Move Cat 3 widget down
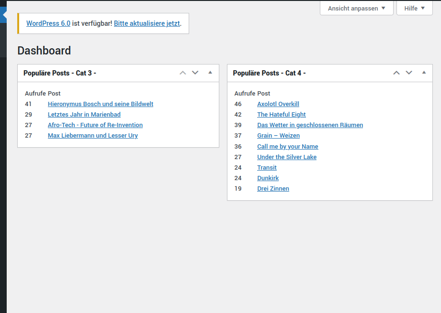This screenshot has width=441, height=313. [195, 73]
